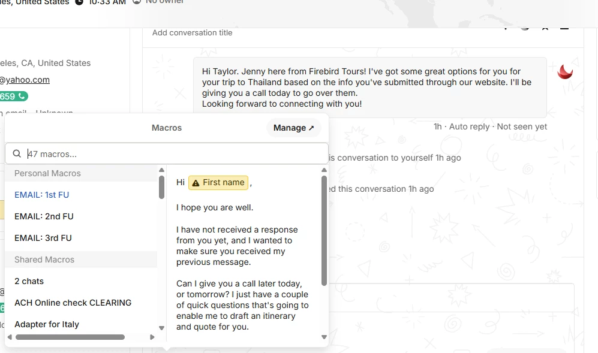
Task: Click the search magnifier icon in Macros
Action: pos(17,154)
